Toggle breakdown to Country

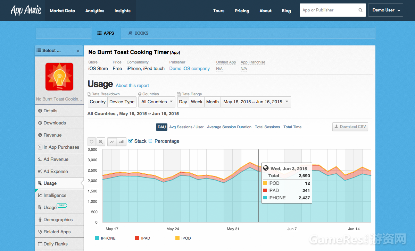[97, 102]
